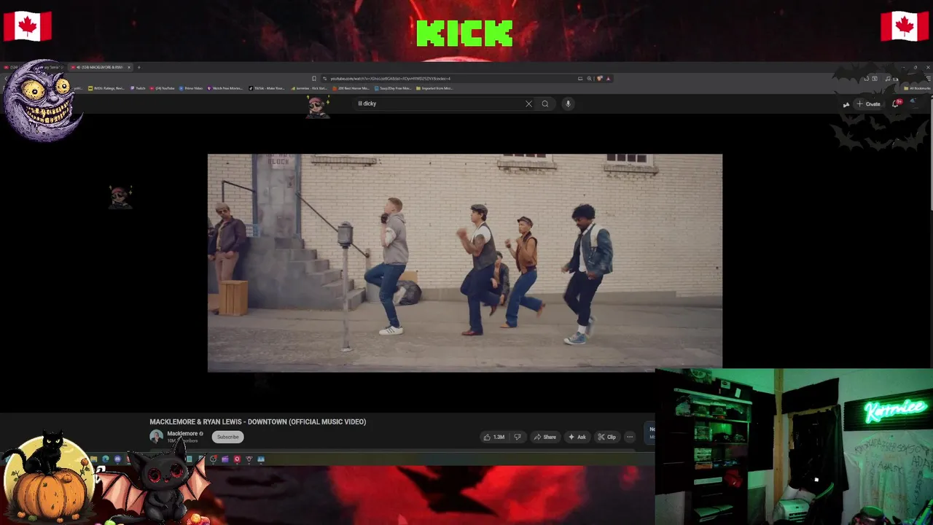This screenshot has height=525, width=933.
Task: Clear the 'lil dicky' search text
Action: tap(528, 104)
